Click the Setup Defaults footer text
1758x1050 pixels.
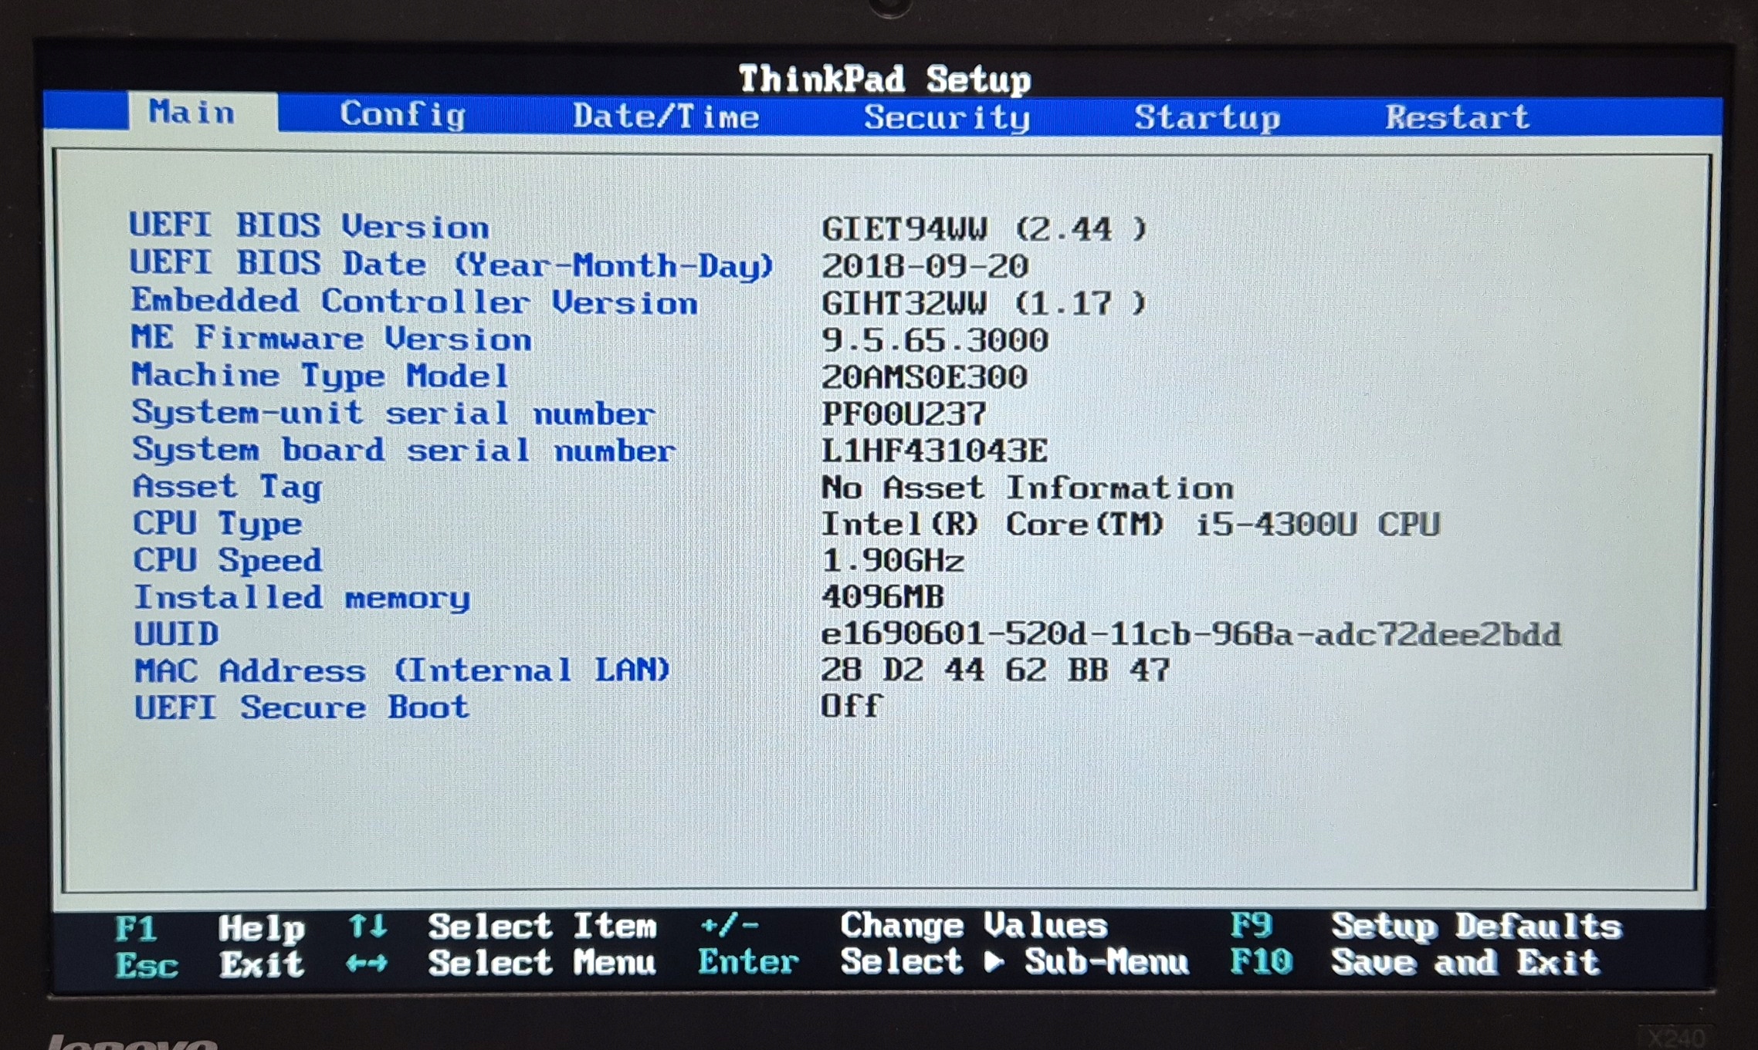(1477, 927)
